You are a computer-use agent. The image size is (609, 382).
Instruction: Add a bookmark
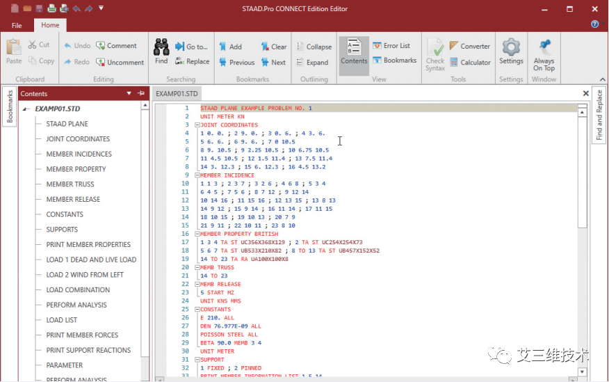coord(230,47)
